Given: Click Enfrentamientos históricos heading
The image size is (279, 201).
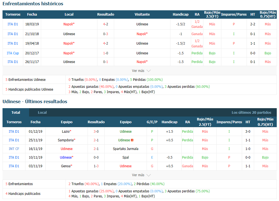Looking at the screenshot, I should point(33,4).
